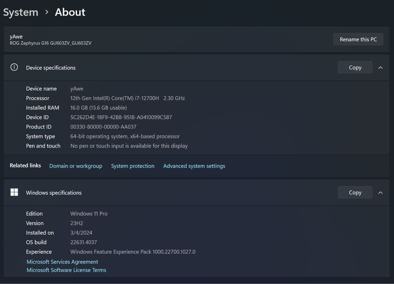
Task: Open Advanced system settings link
Action: (194, 166)
